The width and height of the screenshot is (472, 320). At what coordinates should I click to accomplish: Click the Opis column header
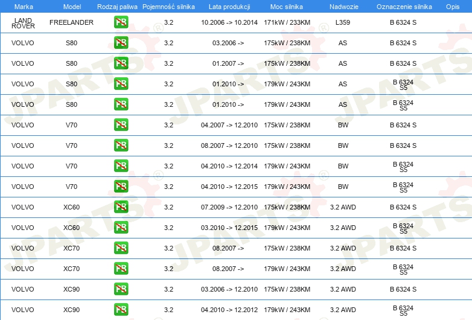pyautogui.click(x=453, y=7)
